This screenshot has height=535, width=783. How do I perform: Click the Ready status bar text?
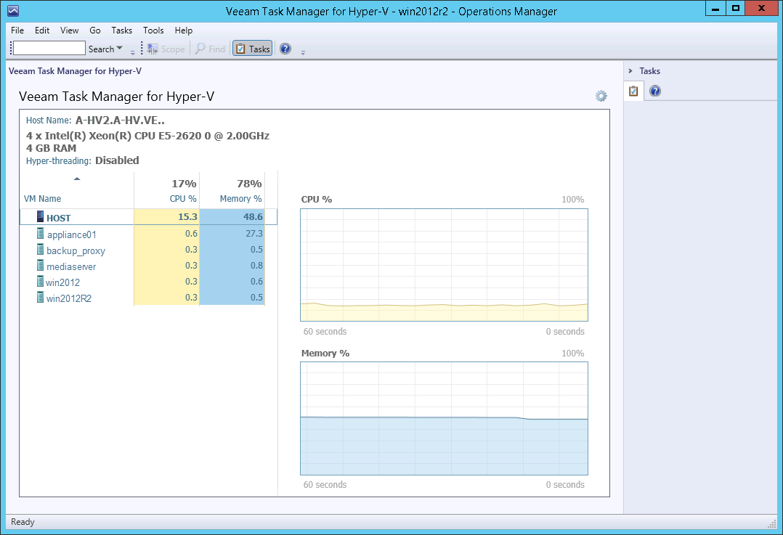23,521
